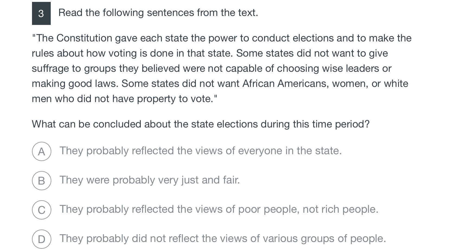Screen dimensions: 466x252
Task: Select answer choice B circle
Action: pos(42,180)
